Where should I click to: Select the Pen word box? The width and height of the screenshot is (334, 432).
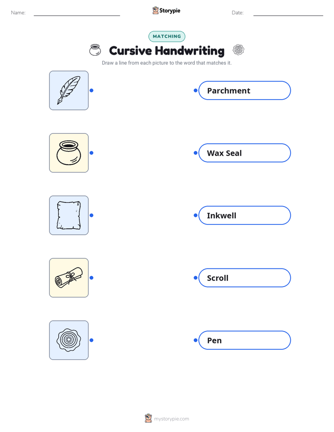point(245,340)
